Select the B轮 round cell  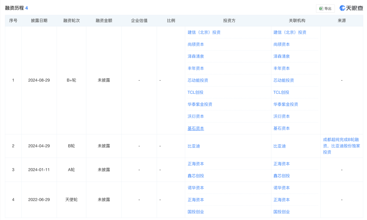point(72,146)
